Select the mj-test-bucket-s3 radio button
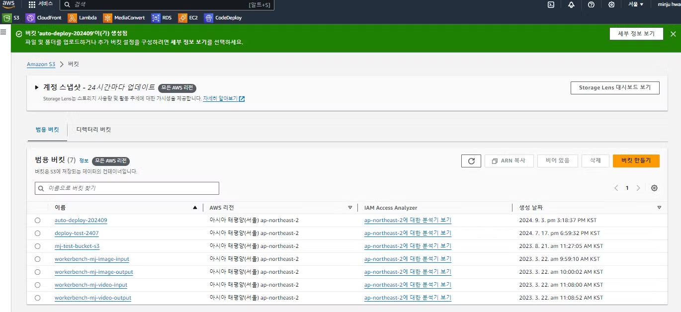Viewport: 681px width, 312px height. [37, 246]
